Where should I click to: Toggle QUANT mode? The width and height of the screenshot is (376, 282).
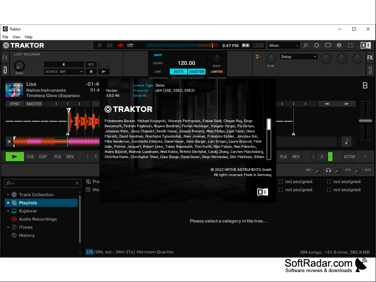click(x=158, y=63)
